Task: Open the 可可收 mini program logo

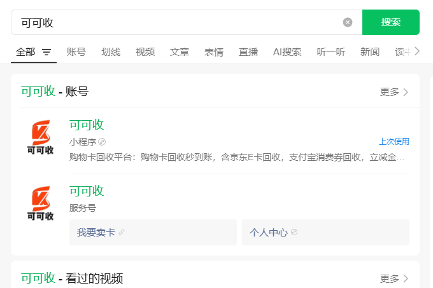Action: click(x=40, y=139)
